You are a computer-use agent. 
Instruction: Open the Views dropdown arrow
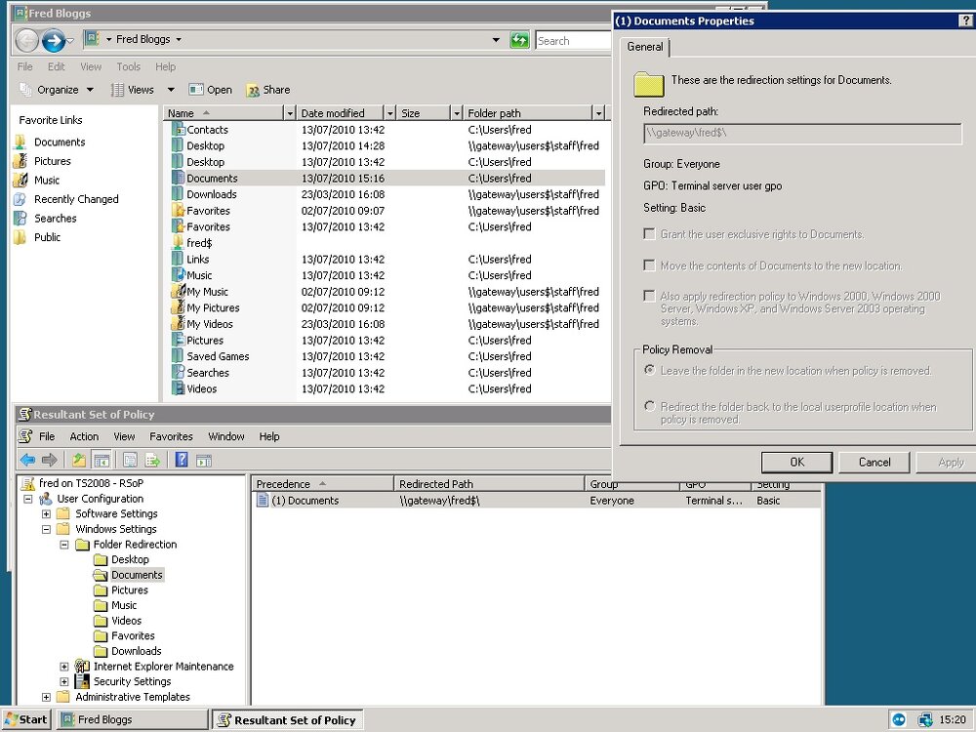[x=171, y=90]
